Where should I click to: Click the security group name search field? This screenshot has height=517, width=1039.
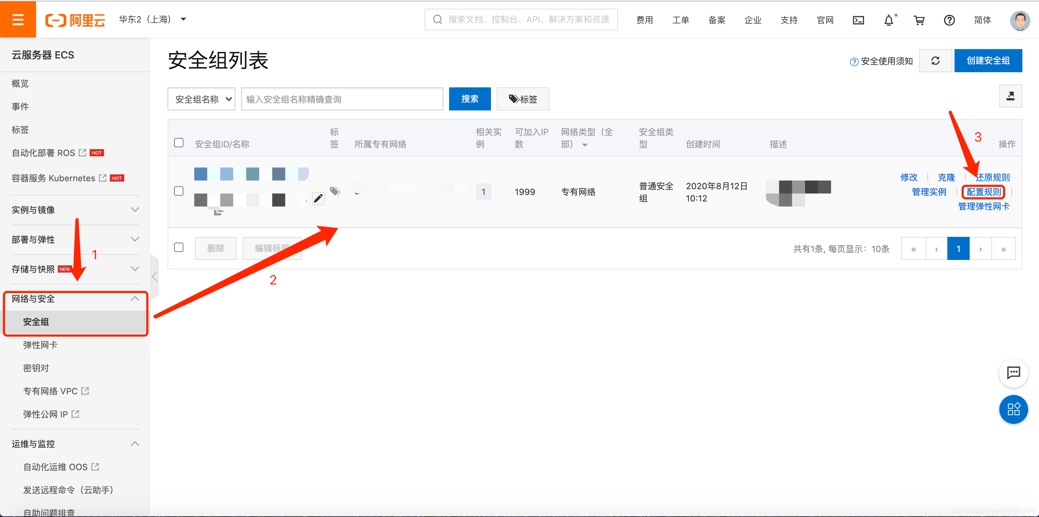[342, 99]
